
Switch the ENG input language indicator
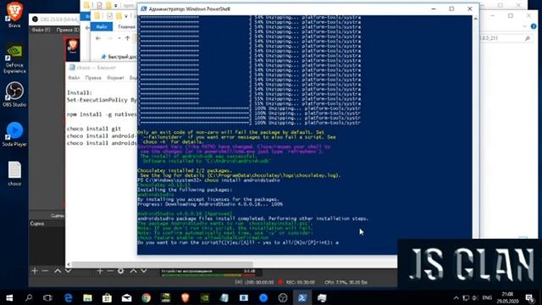point(487,297)
